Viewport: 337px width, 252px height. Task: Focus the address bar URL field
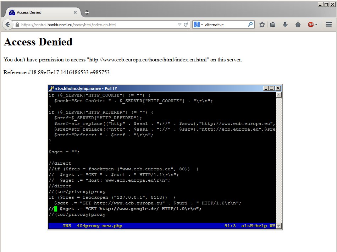pyautogui.click(x=99, y=25)
